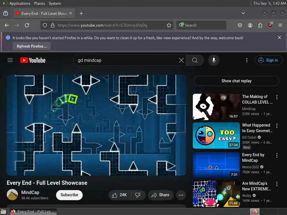Image resolution: width=287 pixels, height=215 pixels.
Task: Select Every End taskbar window button
Action: 33,212
